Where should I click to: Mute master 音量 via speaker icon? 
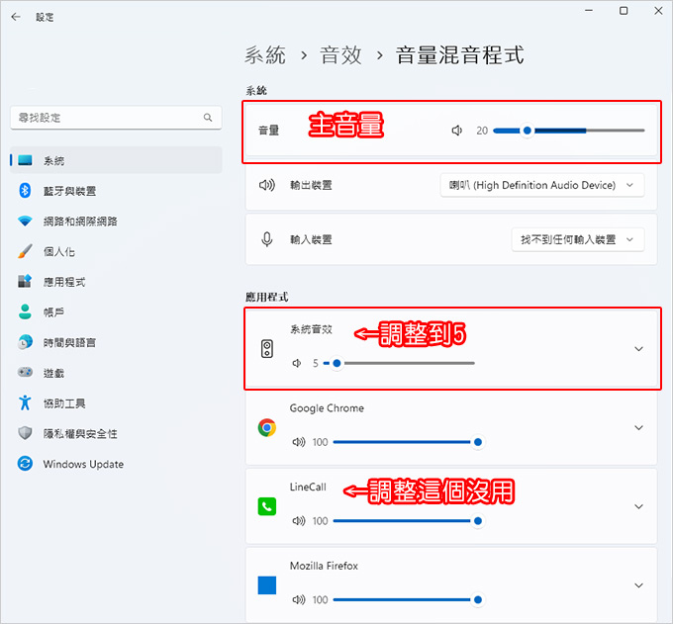457,131
